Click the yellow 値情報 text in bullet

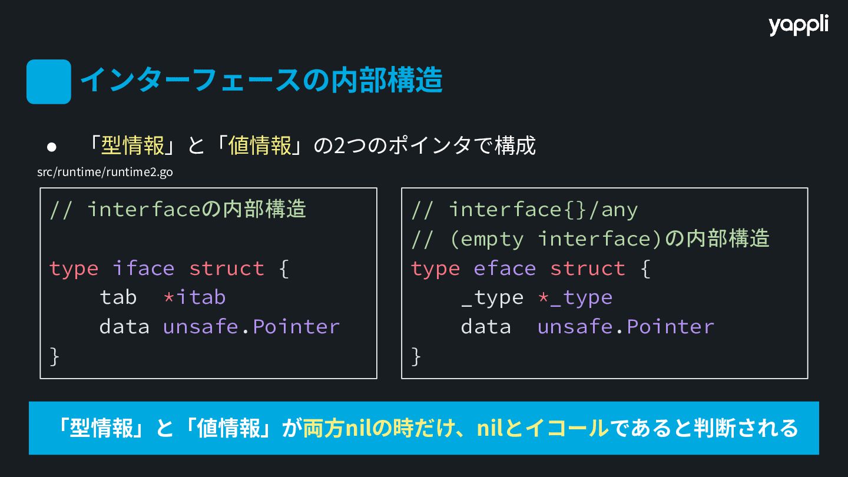point(260,145)
